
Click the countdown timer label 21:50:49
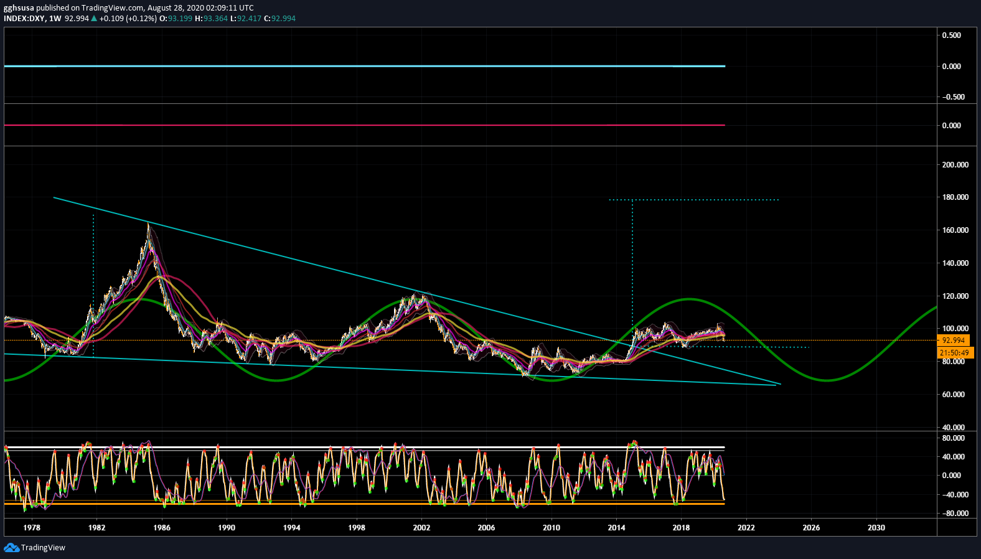click(x=955, y=353)
